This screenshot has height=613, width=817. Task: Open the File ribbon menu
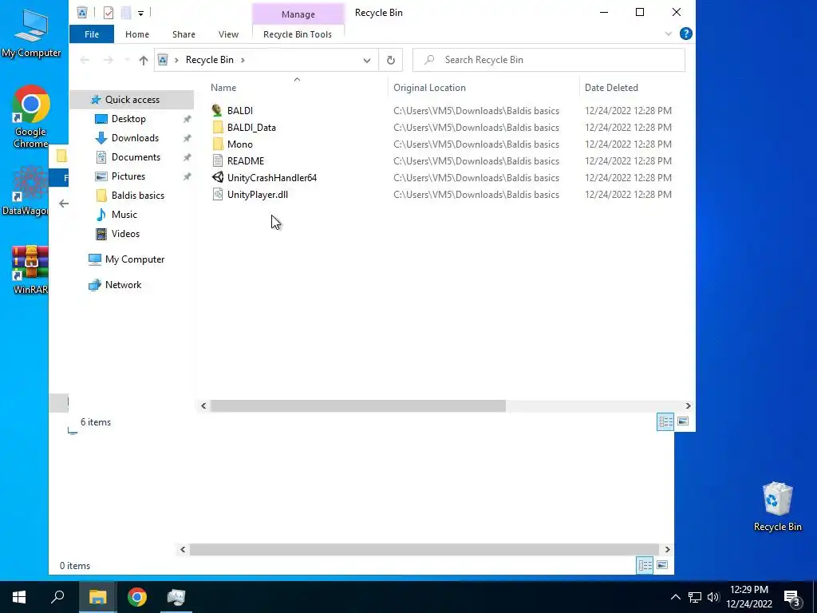92,34
